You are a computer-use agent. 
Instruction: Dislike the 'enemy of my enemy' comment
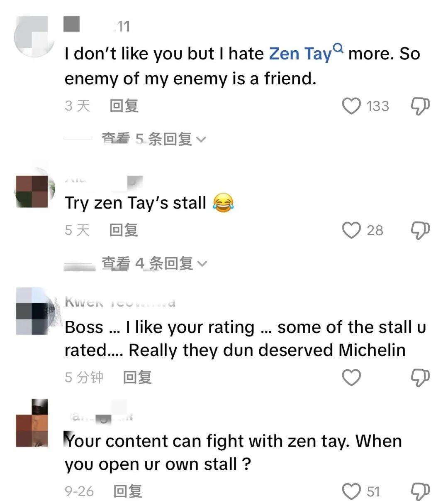click(x=420, y=106)
